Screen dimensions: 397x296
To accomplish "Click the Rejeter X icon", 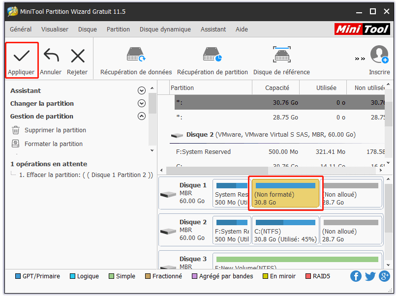I will click(x=77, y=56).
